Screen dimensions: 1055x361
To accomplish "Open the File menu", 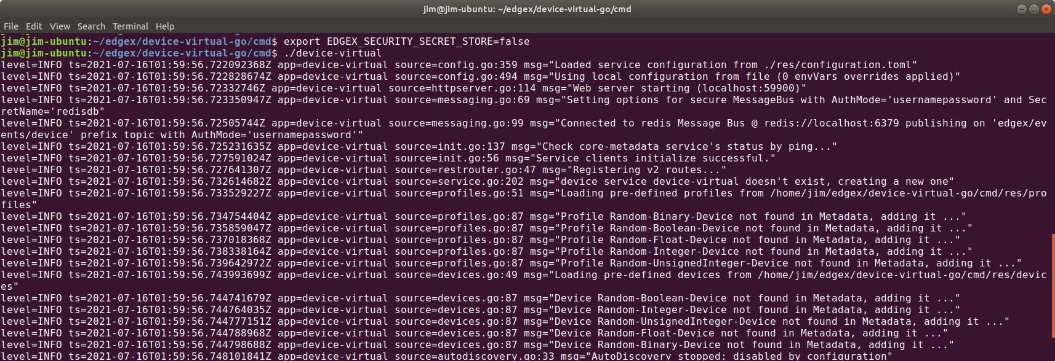I will (11, 26).
